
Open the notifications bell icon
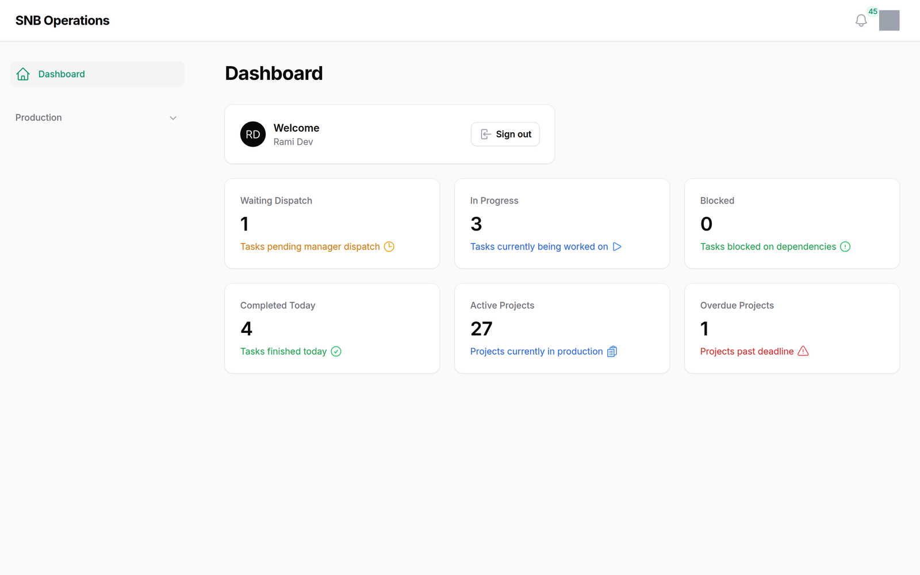click(861, 21)
